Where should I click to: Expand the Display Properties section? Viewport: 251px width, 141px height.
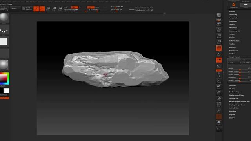point(236,105)
